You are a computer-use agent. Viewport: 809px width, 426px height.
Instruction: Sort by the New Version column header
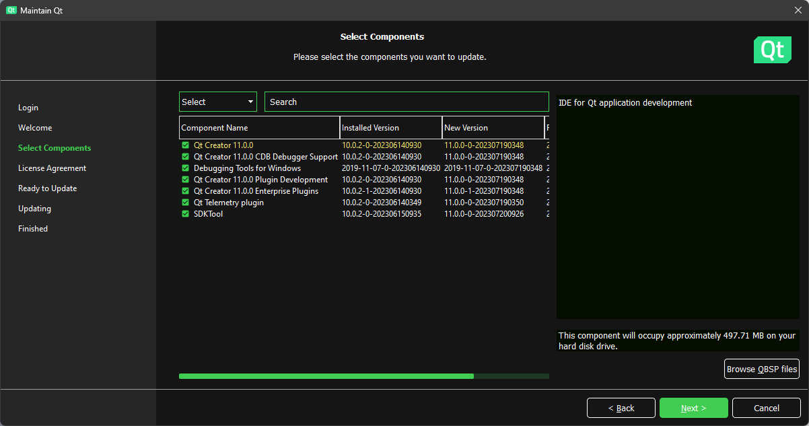493,128
